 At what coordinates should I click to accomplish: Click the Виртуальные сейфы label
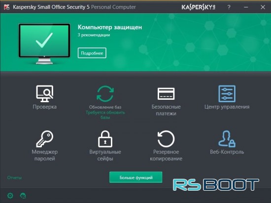pos(105,155)
